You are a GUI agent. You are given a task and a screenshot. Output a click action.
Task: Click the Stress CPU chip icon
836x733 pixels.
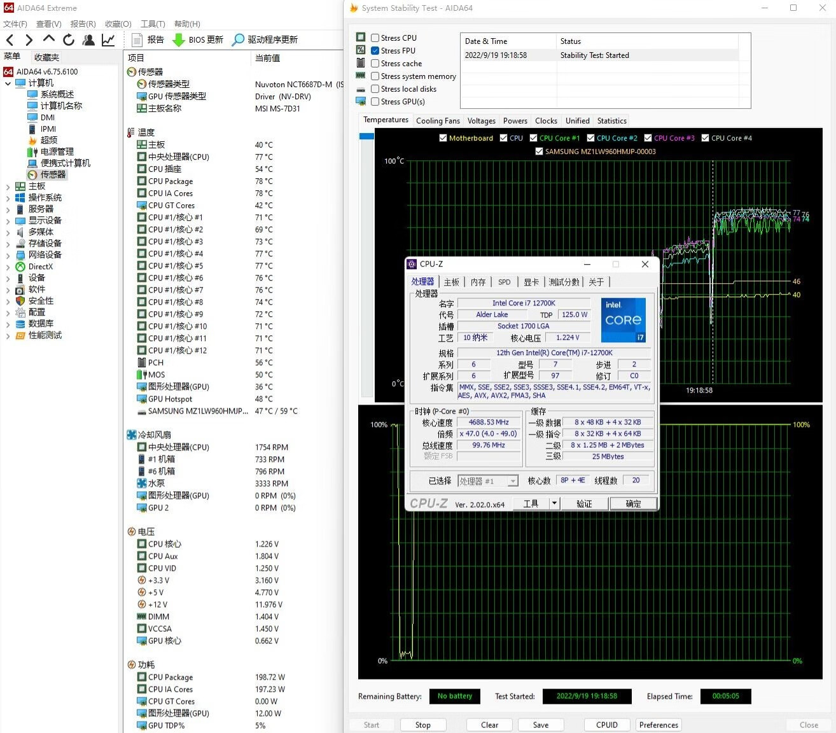(x=361, y=38)
